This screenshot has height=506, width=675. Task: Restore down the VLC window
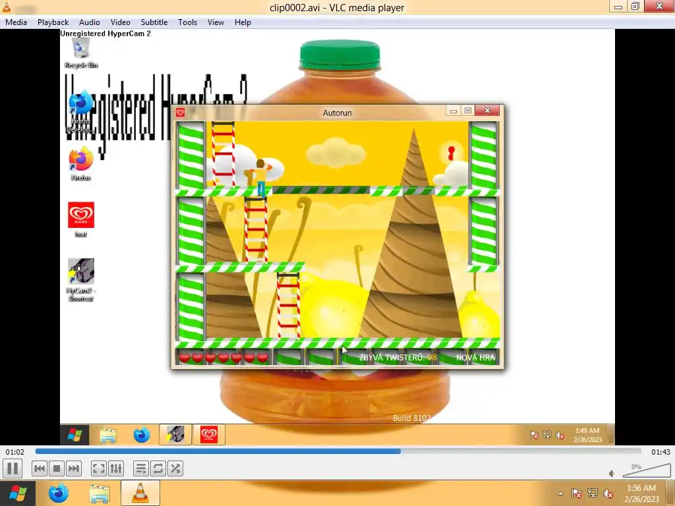635,7
